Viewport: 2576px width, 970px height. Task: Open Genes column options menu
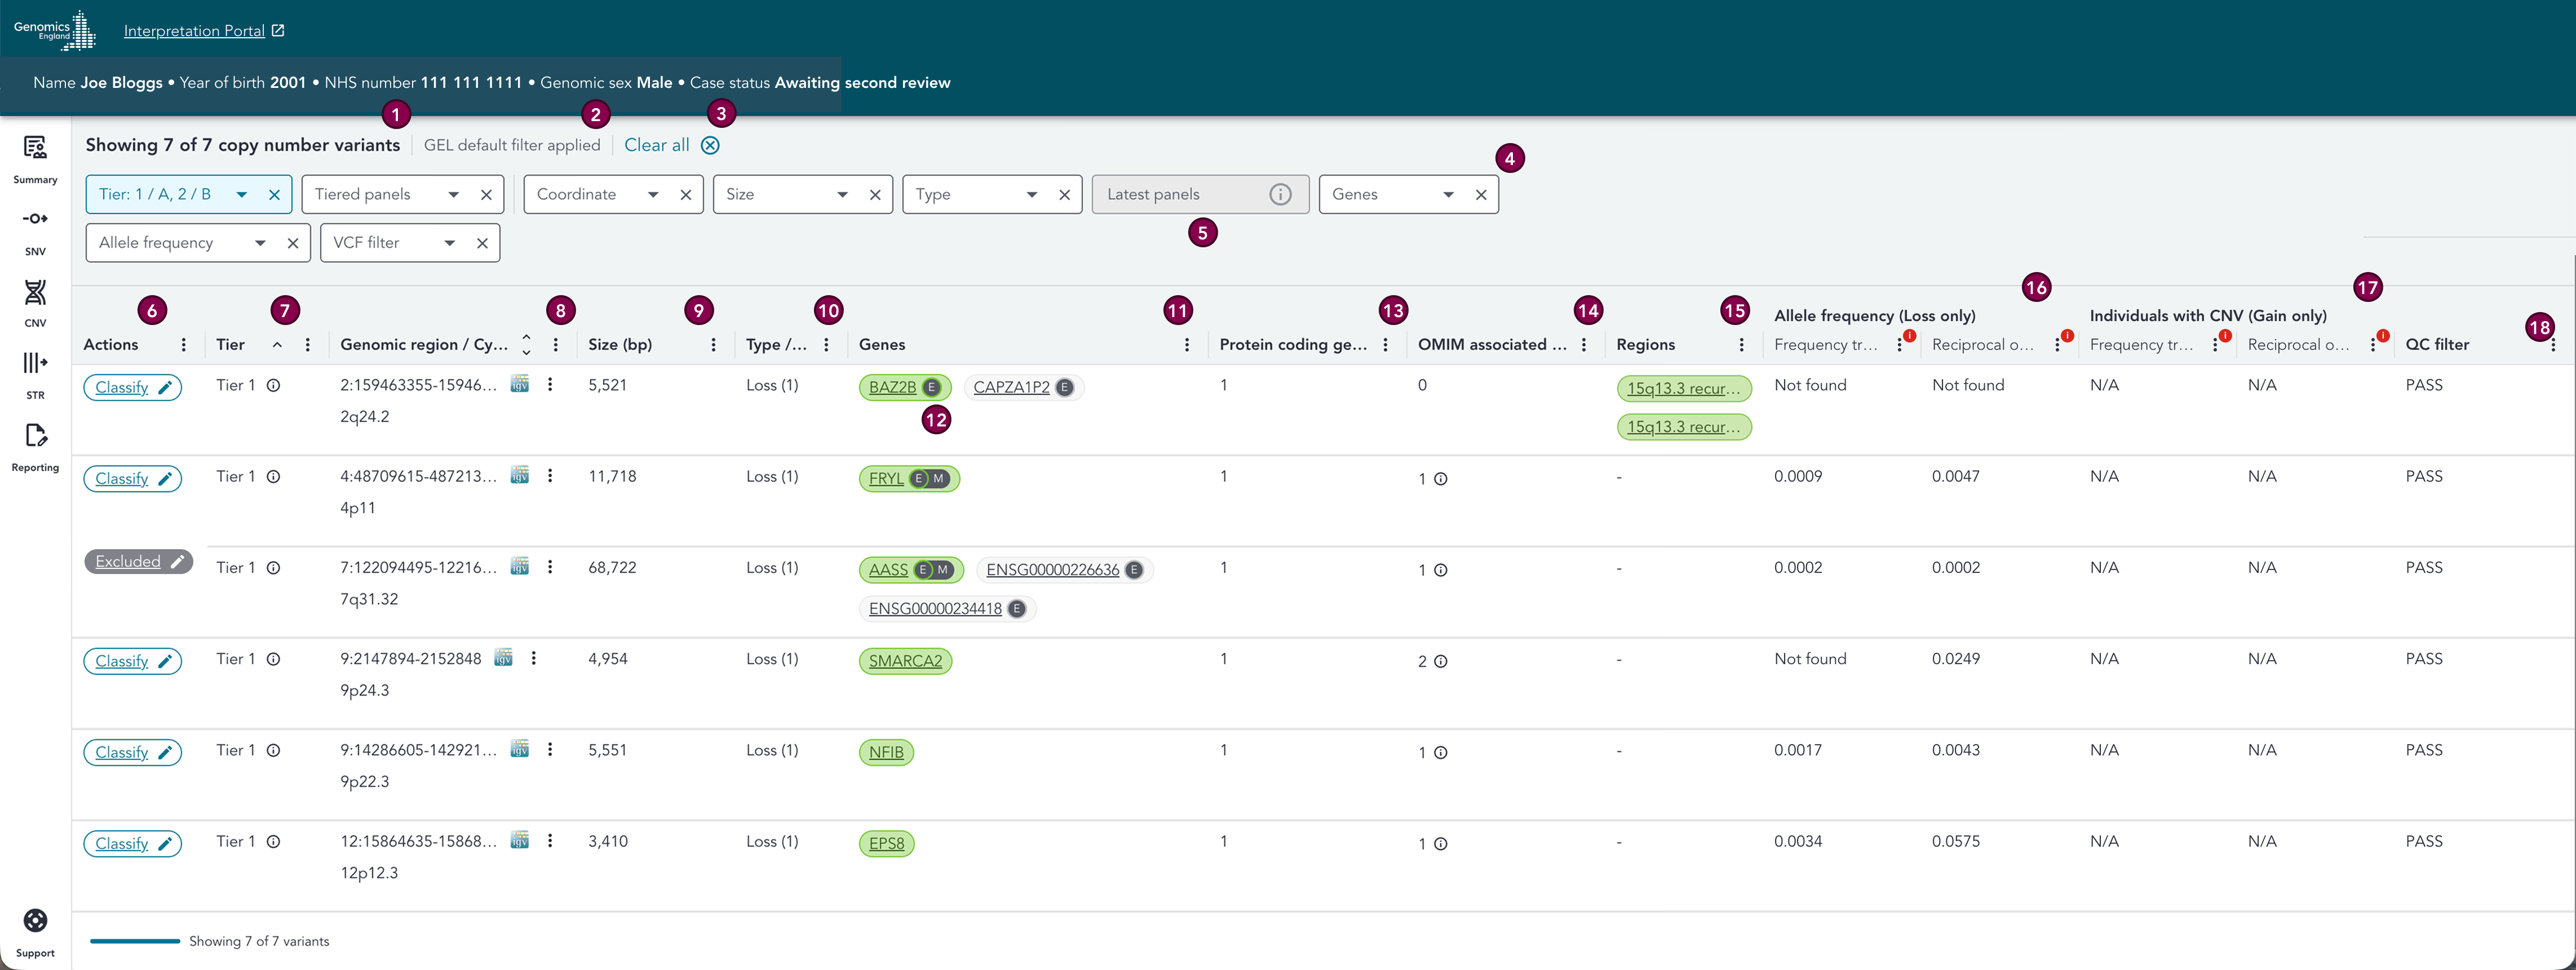pos(1187,345)
